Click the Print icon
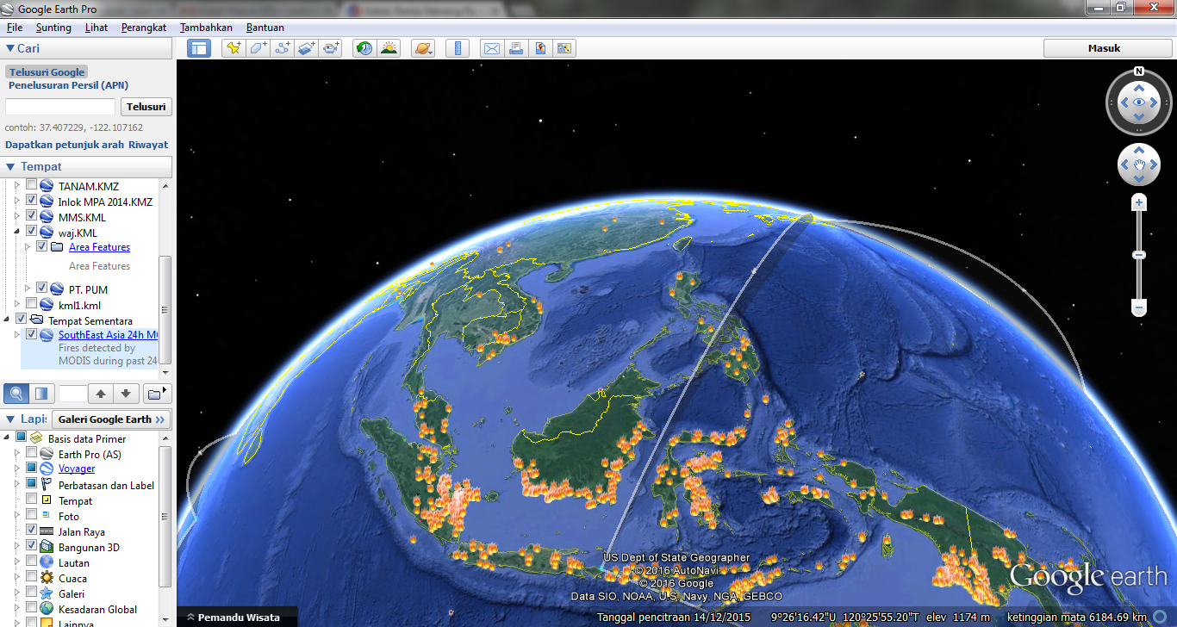The image size is (1177, 627). click(515, 48)
